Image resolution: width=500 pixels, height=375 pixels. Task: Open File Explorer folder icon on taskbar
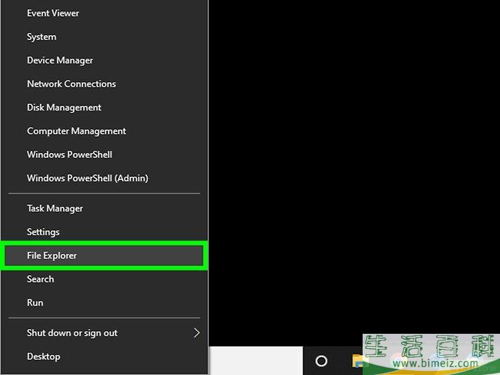[x=357, y=361]
